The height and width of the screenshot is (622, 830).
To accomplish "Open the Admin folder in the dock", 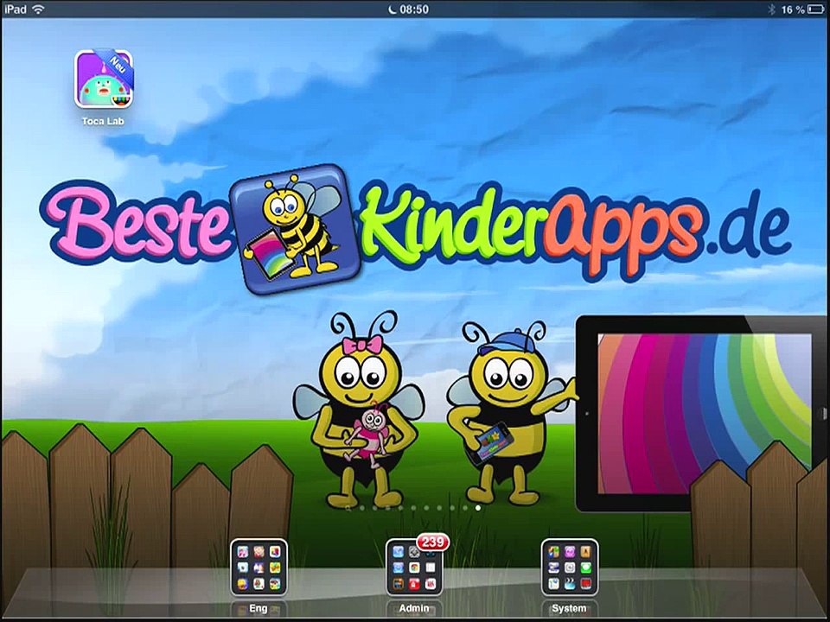I will 414,568.
